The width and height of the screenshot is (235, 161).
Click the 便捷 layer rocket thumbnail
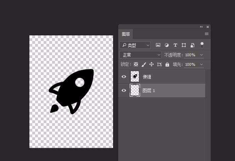pyautogui.click(x=135, y=76)
